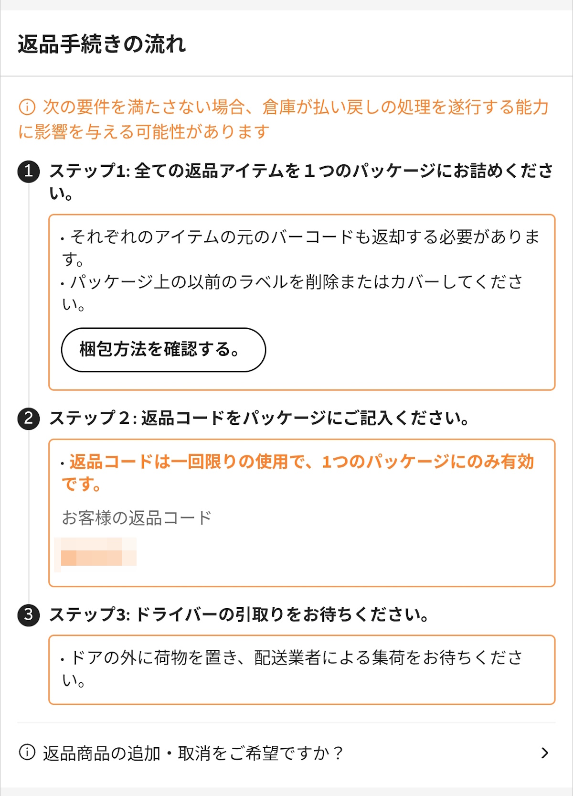Click the step 2 numbered circle

coord(29,419)
